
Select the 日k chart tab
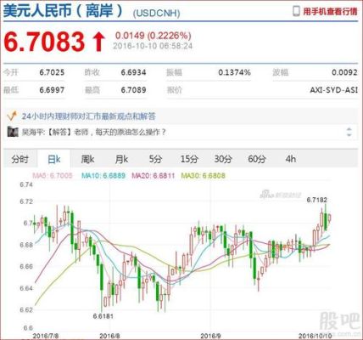coord(53,159)
